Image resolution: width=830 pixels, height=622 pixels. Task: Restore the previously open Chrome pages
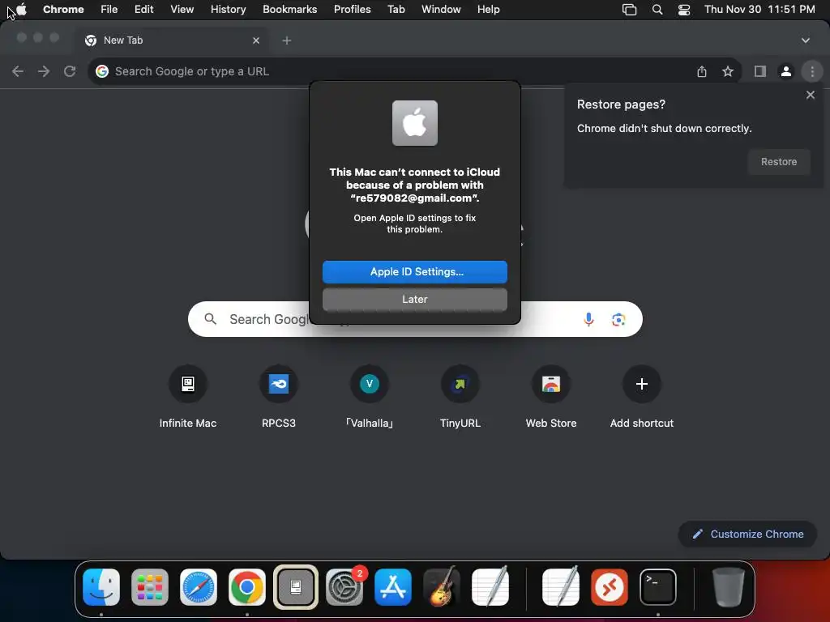(779, 162)
